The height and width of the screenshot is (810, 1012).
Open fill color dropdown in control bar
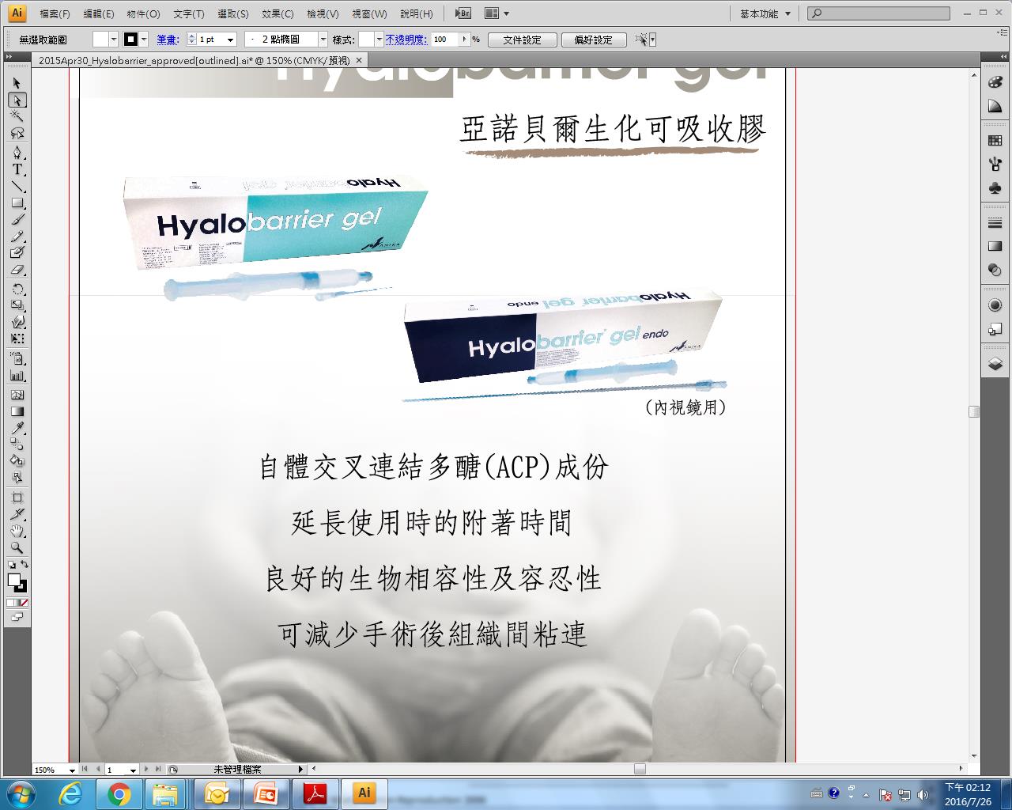114,40
